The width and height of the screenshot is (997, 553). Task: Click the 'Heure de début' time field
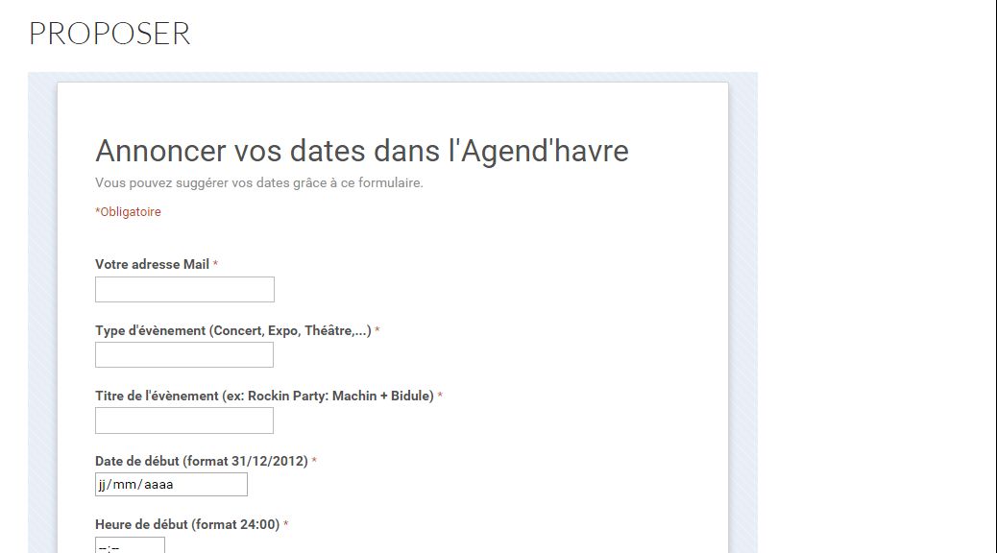130,544
